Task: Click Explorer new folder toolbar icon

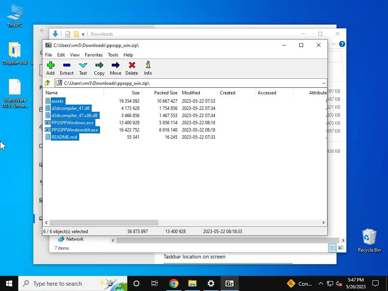Action: click(76, 34)
